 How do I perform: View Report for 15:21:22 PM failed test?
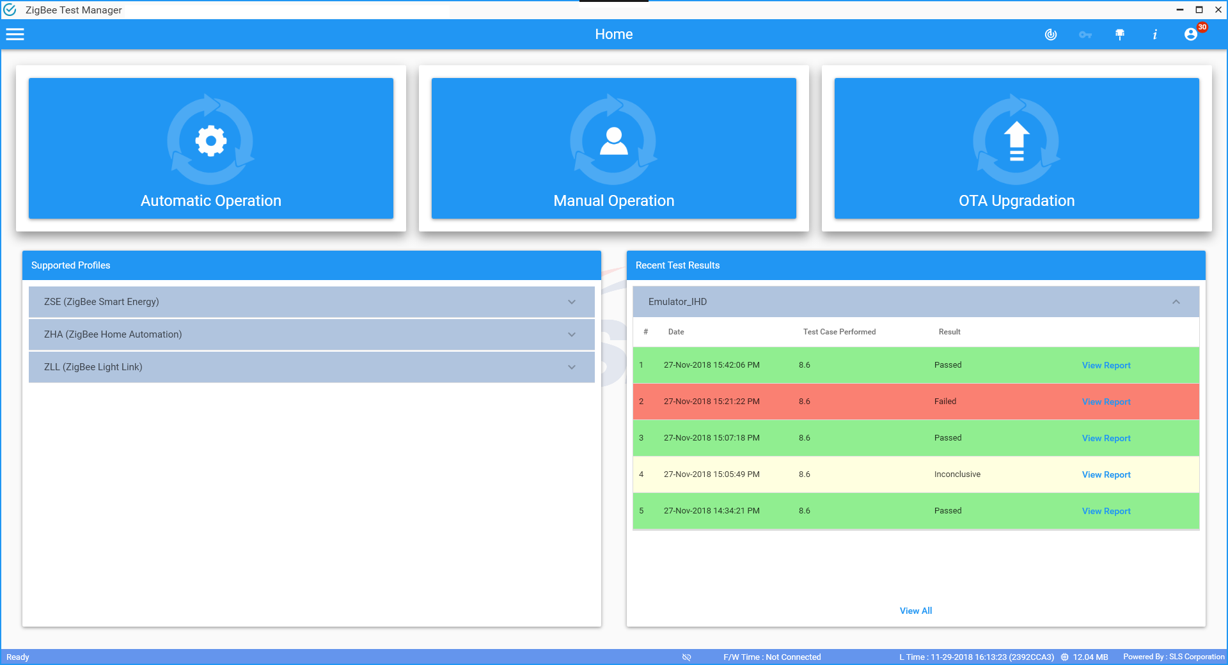[1106, 402]
